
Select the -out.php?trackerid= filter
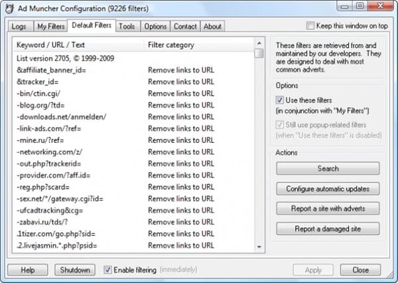pyautogui.click(x=133, y=163)
